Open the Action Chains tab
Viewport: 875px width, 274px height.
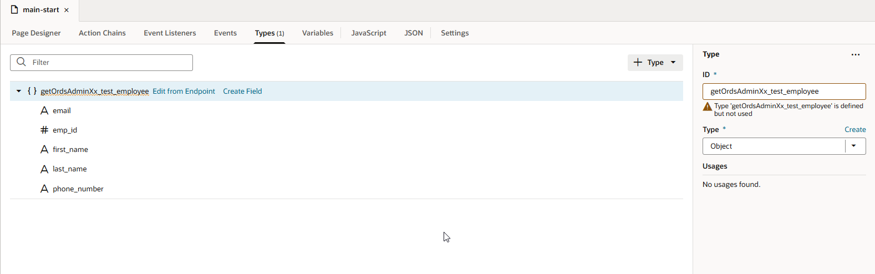click(x=102, y=33)
